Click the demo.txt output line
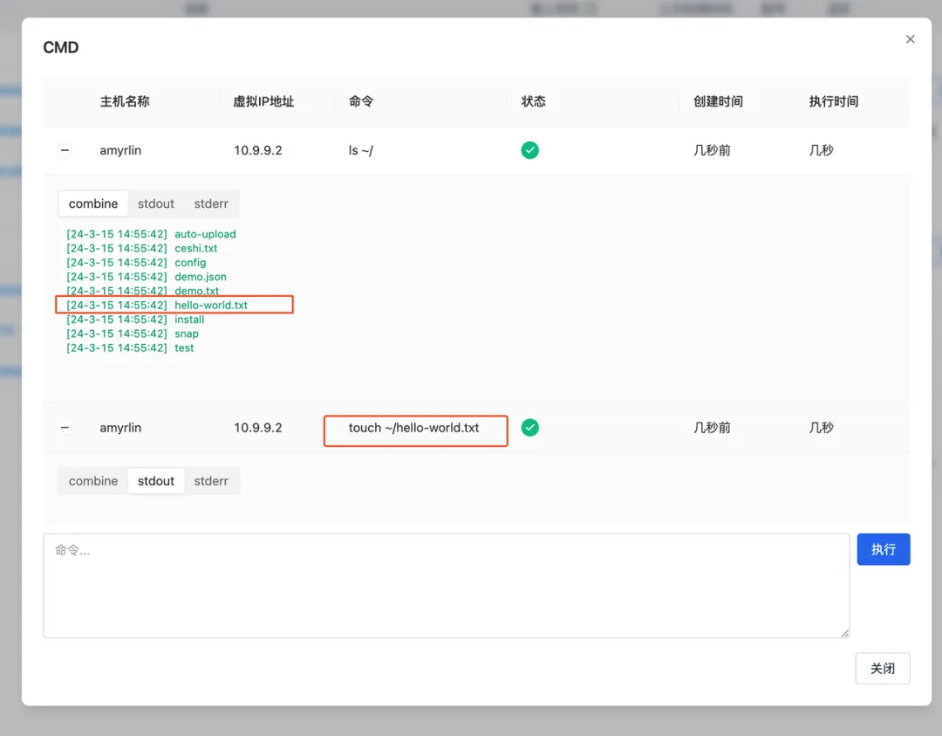 [142, 291]
